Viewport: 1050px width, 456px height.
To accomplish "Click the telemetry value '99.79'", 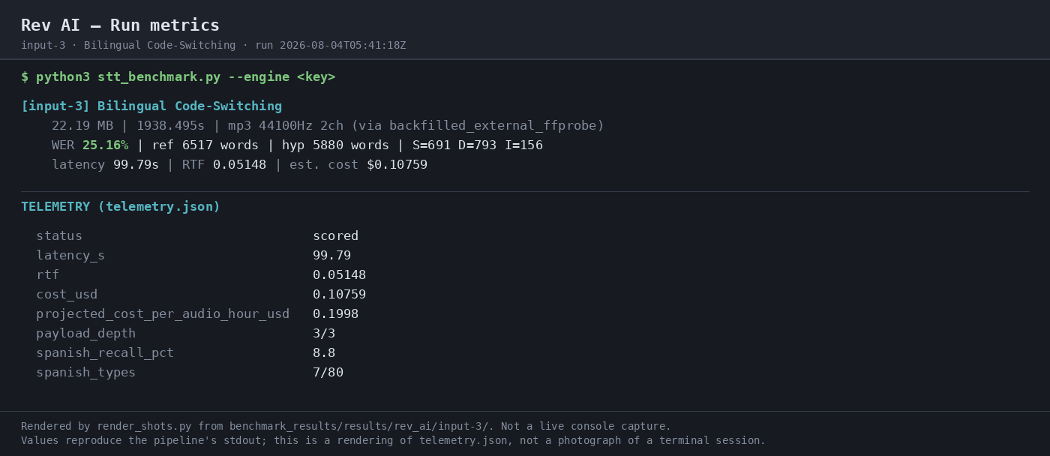I will [331, 256].
